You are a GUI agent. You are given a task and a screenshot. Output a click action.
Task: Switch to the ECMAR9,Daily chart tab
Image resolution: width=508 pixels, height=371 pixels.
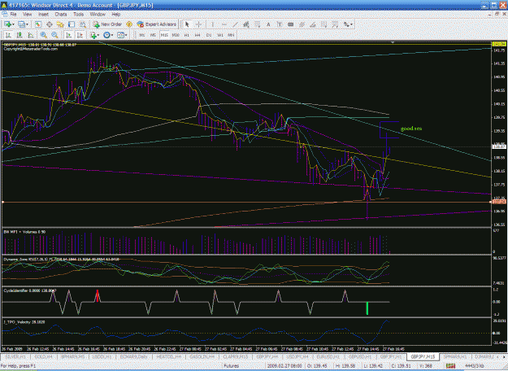click(134, 356)
